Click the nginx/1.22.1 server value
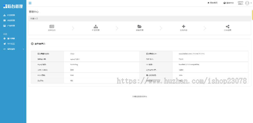This screenshot has width=253, height=123. coord(75,59)
